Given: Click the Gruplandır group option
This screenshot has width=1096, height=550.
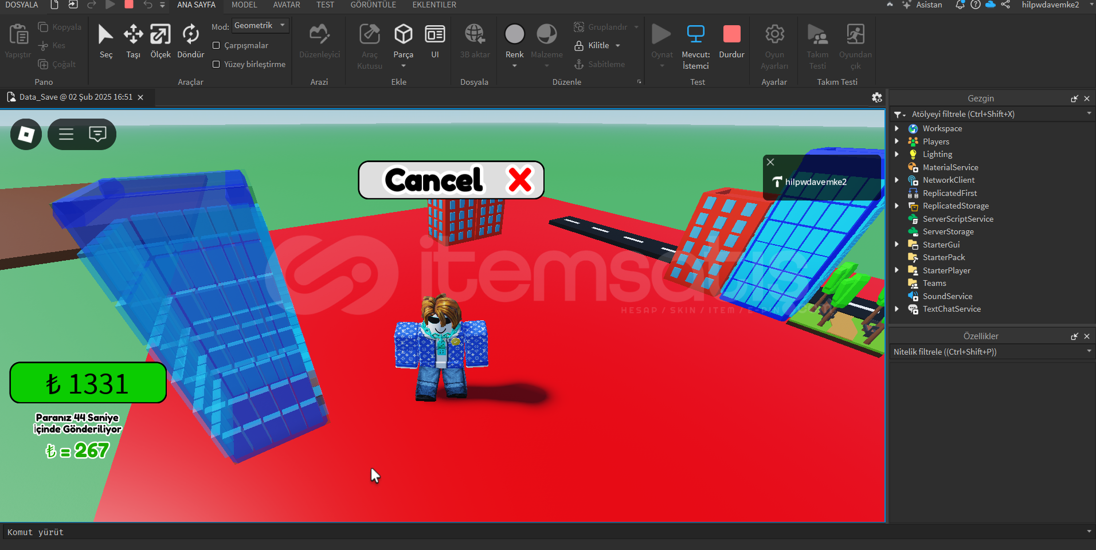Looking at the screenshot, I should (601, 27).
